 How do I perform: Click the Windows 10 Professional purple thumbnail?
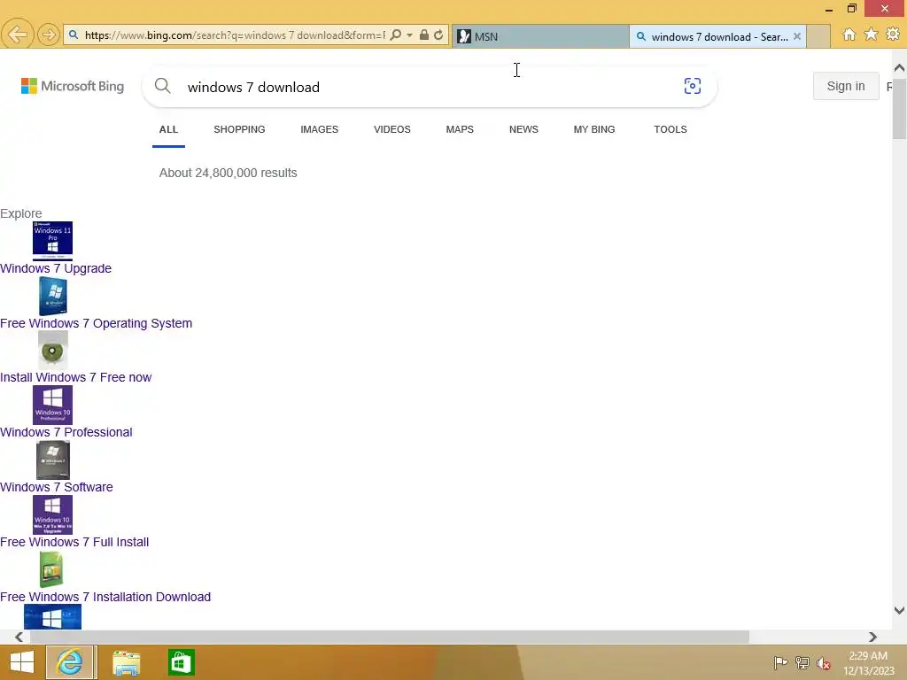[52, 406]
